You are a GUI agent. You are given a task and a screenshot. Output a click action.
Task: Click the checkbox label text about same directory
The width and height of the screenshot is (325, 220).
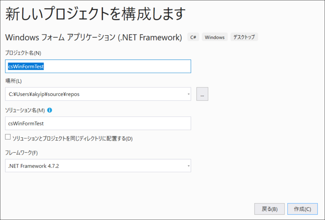point(72,138)
